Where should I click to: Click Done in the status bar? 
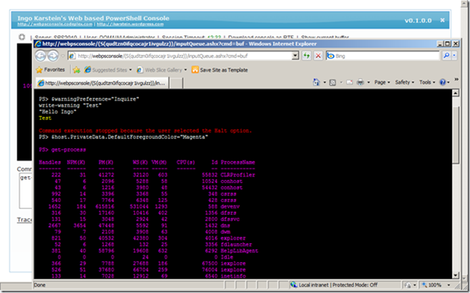(x=40, y=285)
